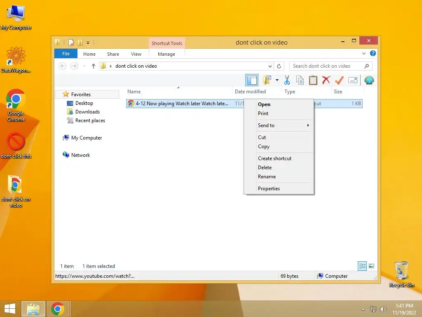
Task: Click the Paste clipboard toolbar icon
Action: click(x=313, y=80)
